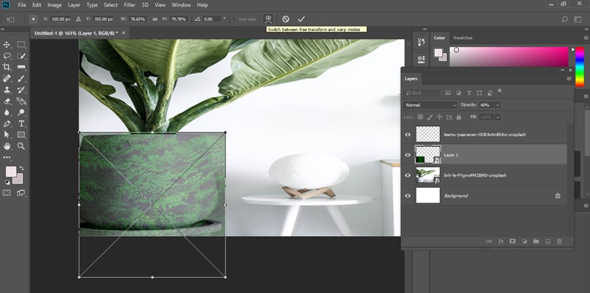Select the Crop tool
The width and height of the screenshot is (590, 293).
(x=7, y=67)
